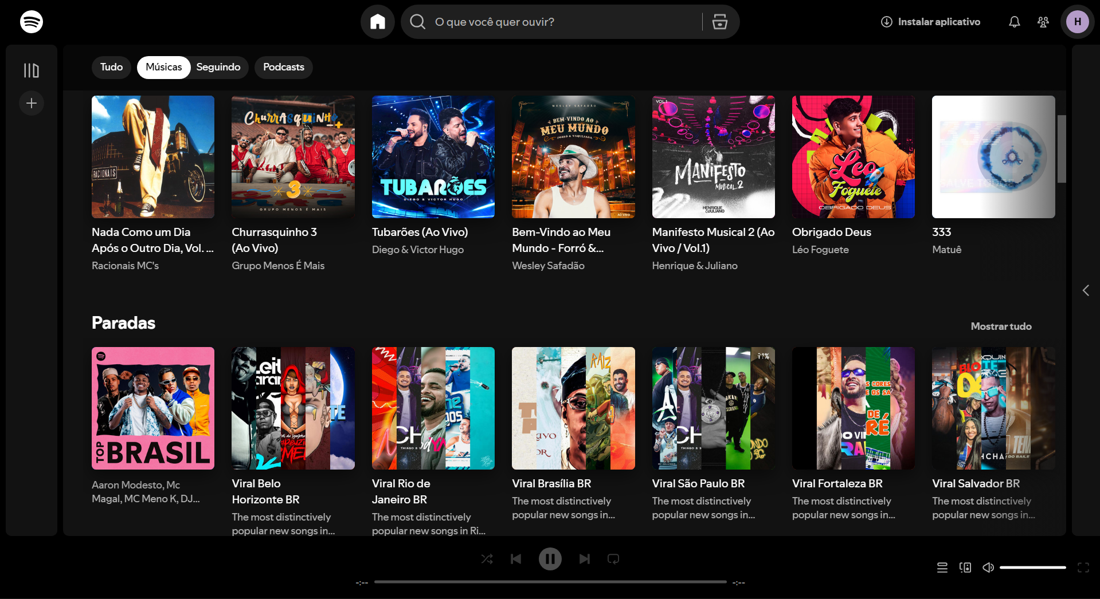Open Churrasquinho 3 album cover

click(x=293, y=157)
